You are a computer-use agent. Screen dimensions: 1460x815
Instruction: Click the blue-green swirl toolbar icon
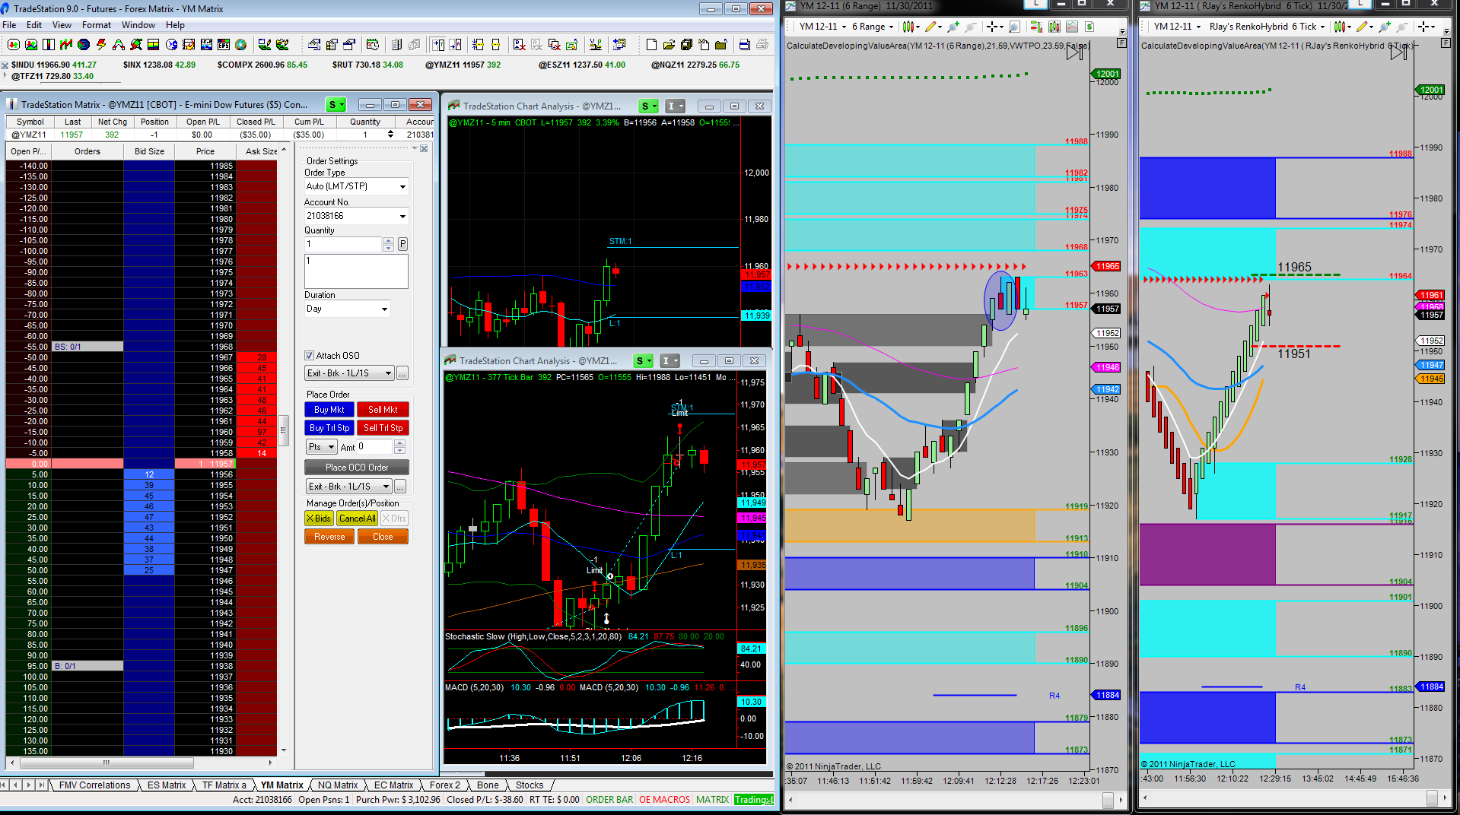pyautogui.click(x=84, y=45)
